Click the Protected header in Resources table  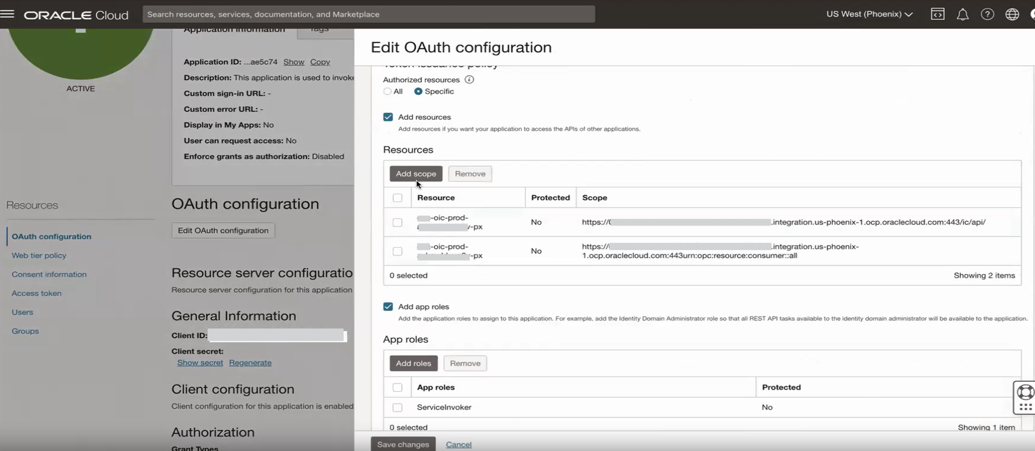click(550, 198)
